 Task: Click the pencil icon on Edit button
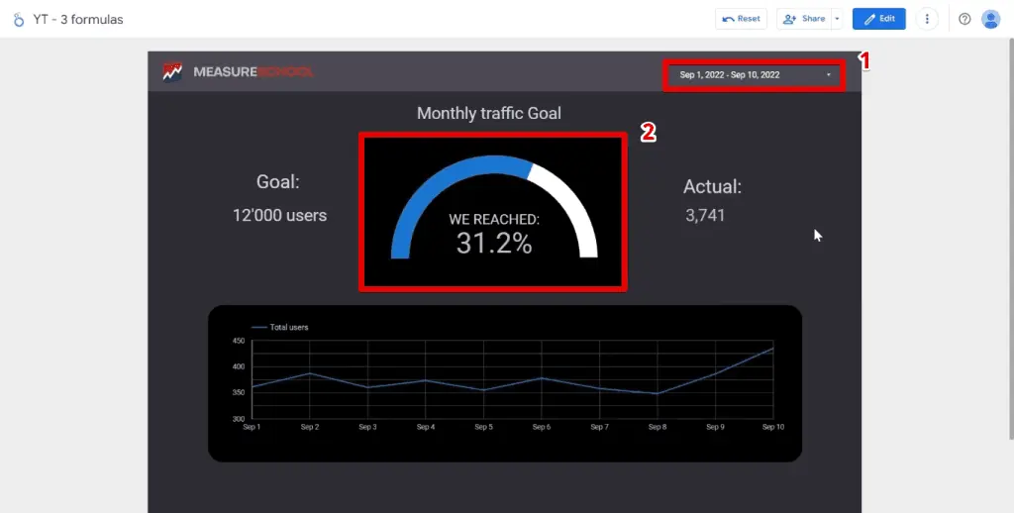pos(868,19)
